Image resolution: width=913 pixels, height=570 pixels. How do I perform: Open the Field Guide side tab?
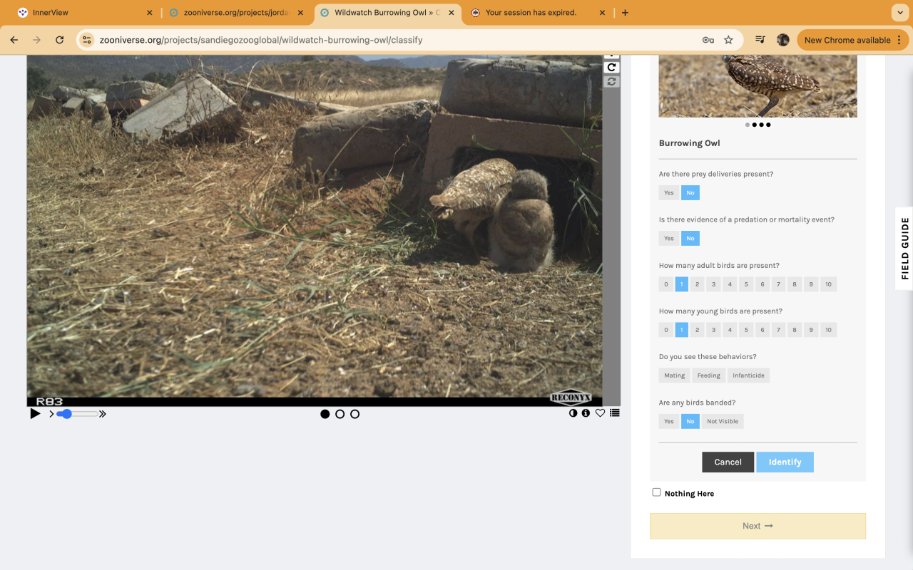(904, 249)
